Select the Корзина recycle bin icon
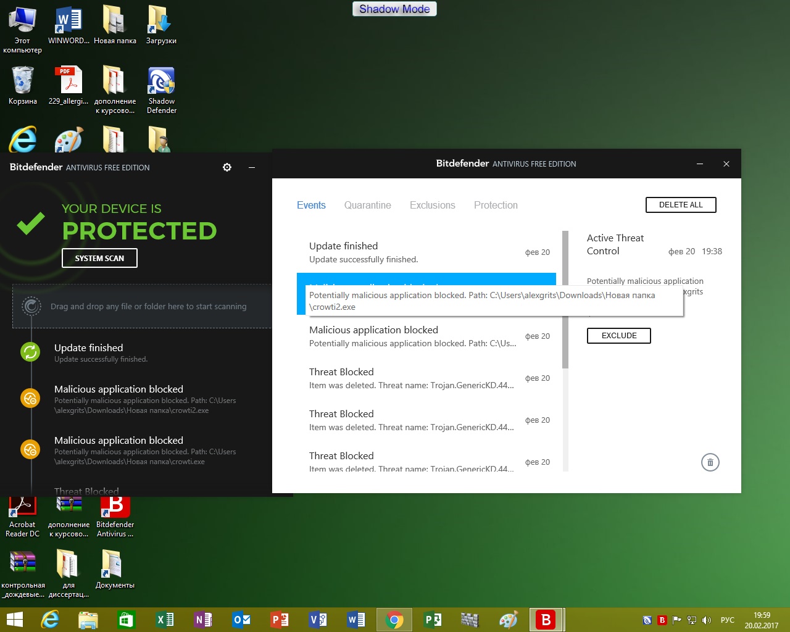The image size is (790, 632). point(22,85)
